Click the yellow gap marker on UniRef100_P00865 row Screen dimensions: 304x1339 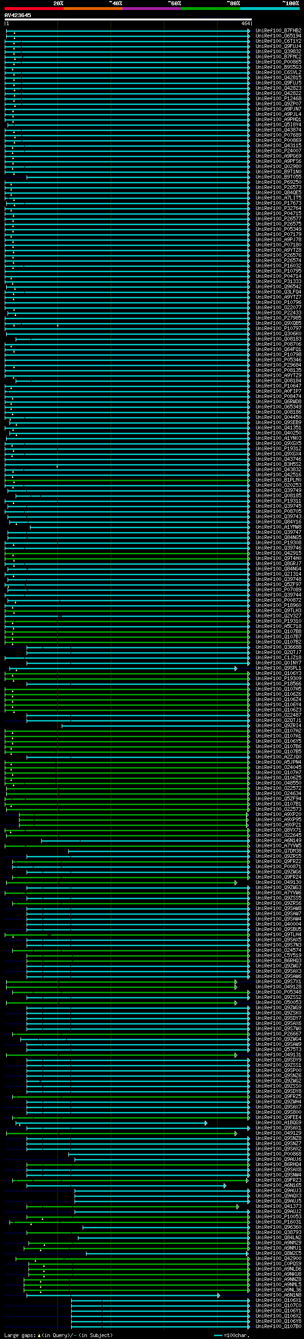[x=15, y=59]
